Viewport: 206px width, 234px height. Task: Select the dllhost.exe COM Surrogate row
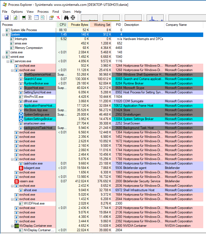[102, 101]
